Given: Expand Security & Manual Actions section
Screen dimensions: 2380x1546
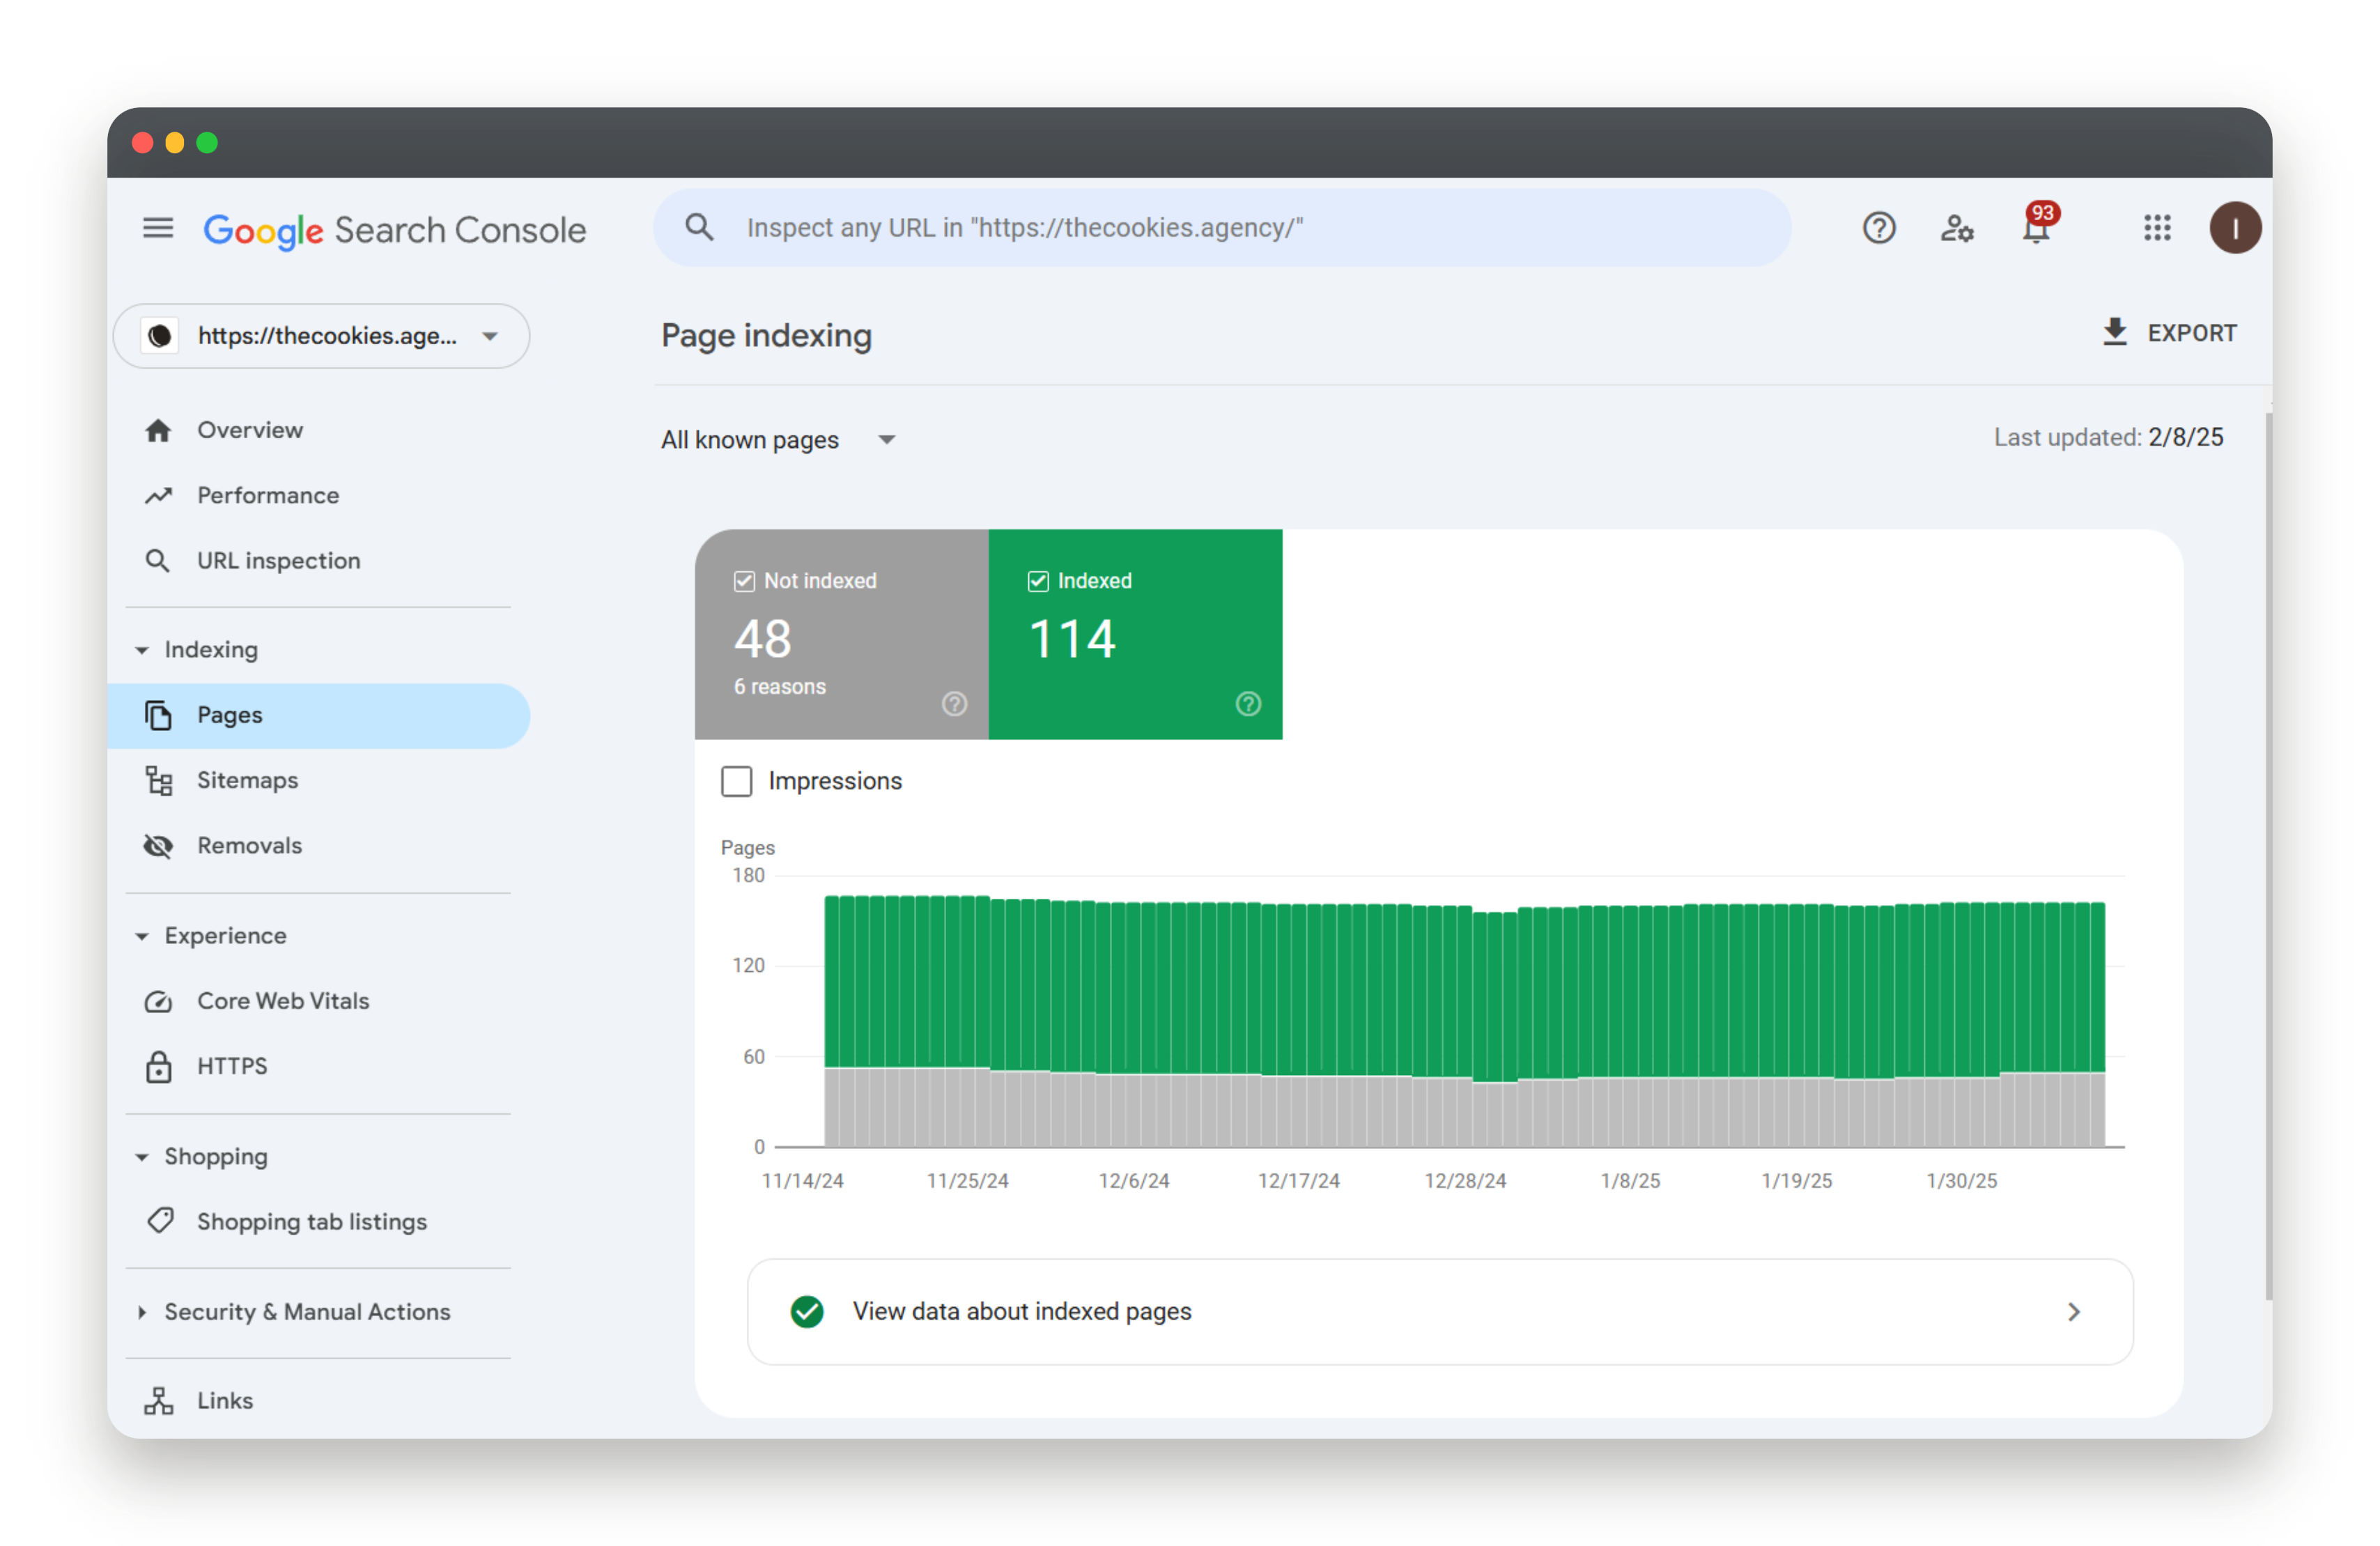Looking at the screenshot, I should 306,1311.
